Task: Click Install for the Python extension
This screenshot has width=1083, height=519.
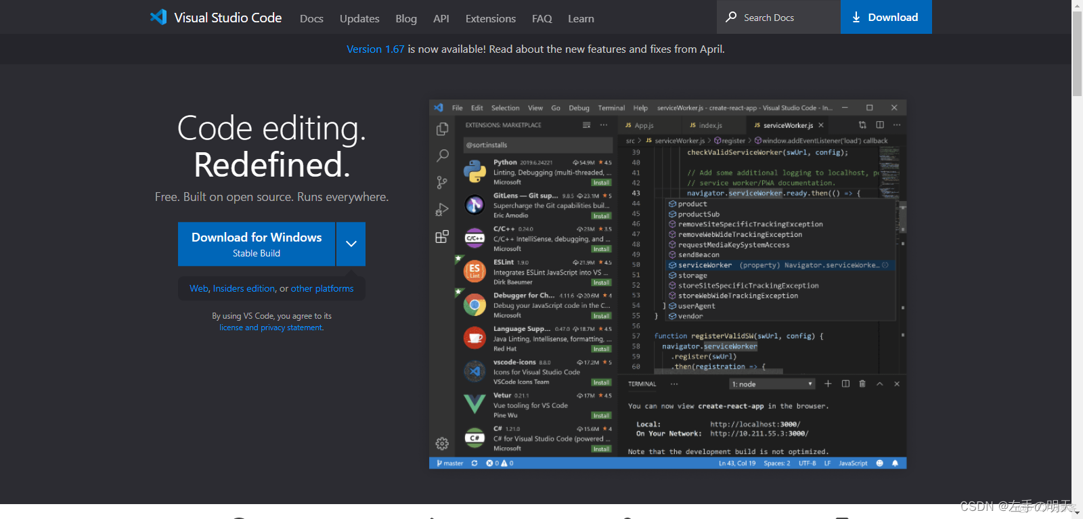Action: pyautogui.click(x=601, y=183)
